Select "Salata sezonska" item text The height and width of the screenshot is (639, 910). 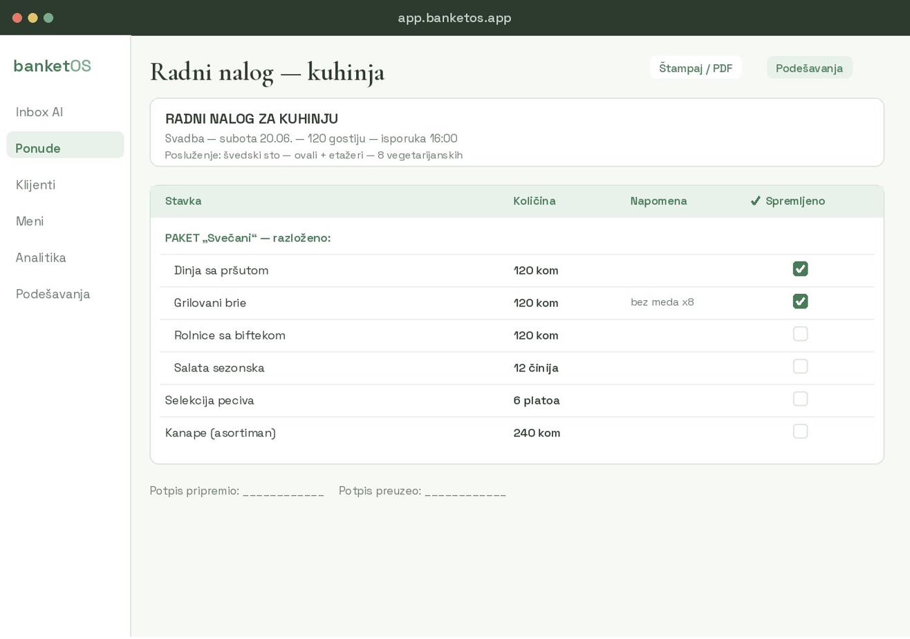pyautogui.click(x=219, y=368)
